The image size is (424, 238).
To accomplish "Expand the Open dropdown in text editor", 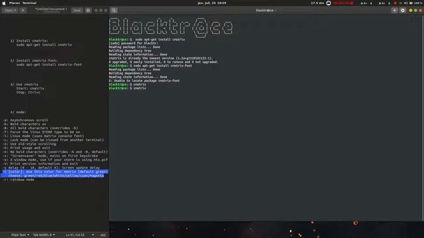I will point(11,11).
